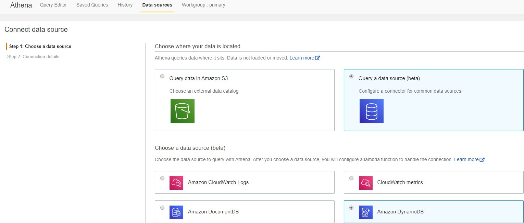
Task: Go to the History tab
Action: click(125, 5)
